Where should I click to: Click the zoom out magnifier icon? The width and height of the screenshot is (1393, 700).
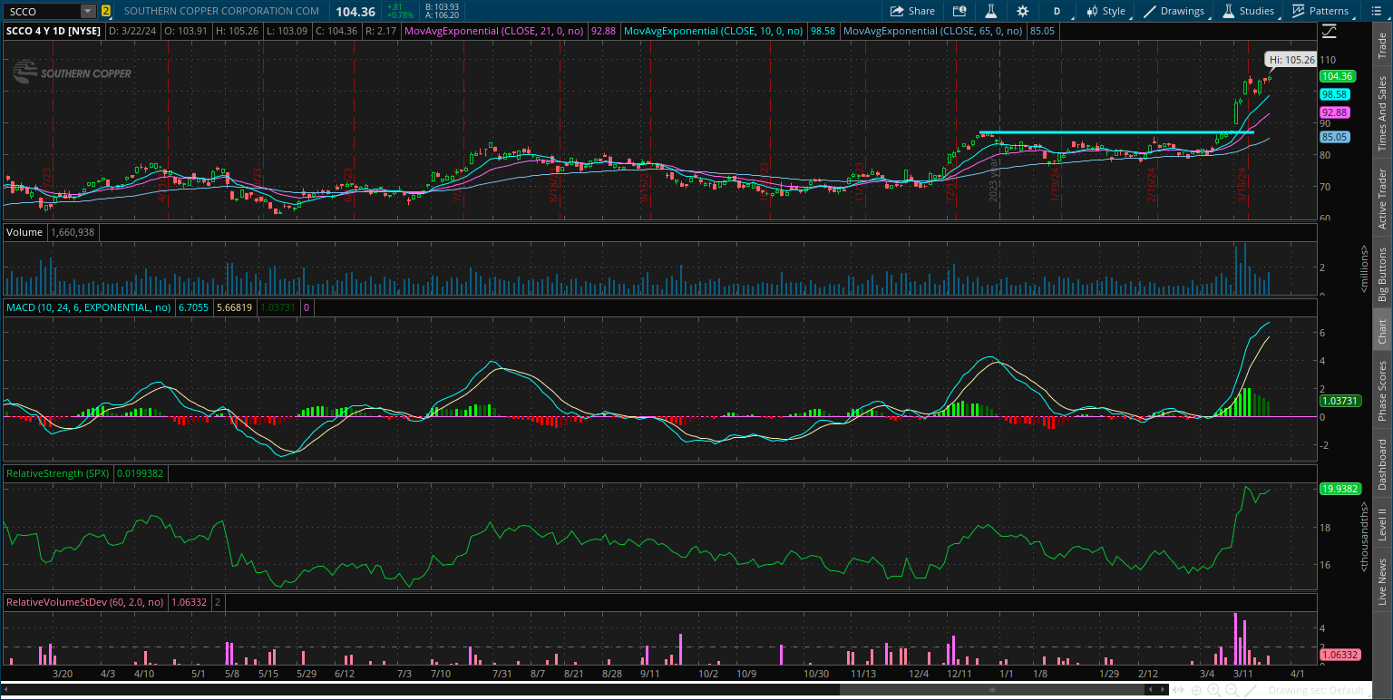(x=1230, y=691)
